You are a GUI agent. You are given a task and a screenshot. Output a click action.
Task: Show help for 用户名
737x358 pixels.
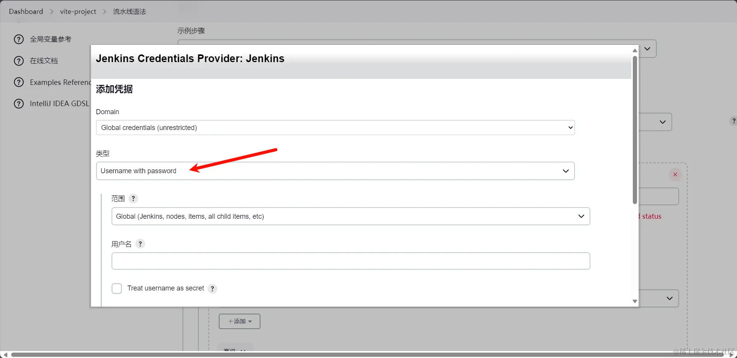[140, 244]
